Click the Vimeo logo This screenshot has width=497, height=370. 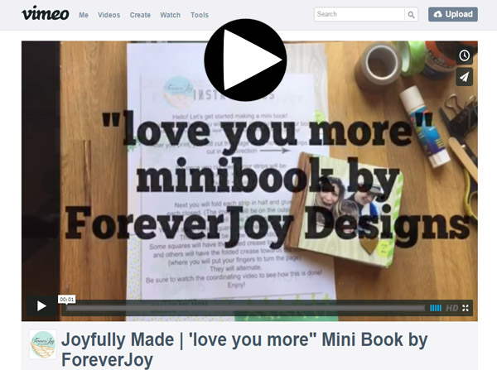pyautogui.click(x=45, y=13)
